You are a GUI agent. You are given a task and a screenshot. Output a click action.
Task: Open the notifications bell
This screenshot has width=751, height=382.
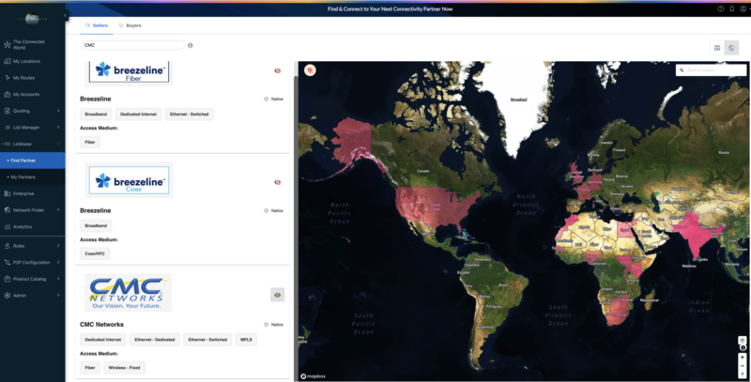pyautogui.click(x=732, y=8)
